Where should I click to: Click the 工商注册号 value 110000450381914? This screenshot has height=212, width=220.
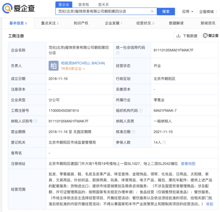pyautogui.click(x=64, y=111)
